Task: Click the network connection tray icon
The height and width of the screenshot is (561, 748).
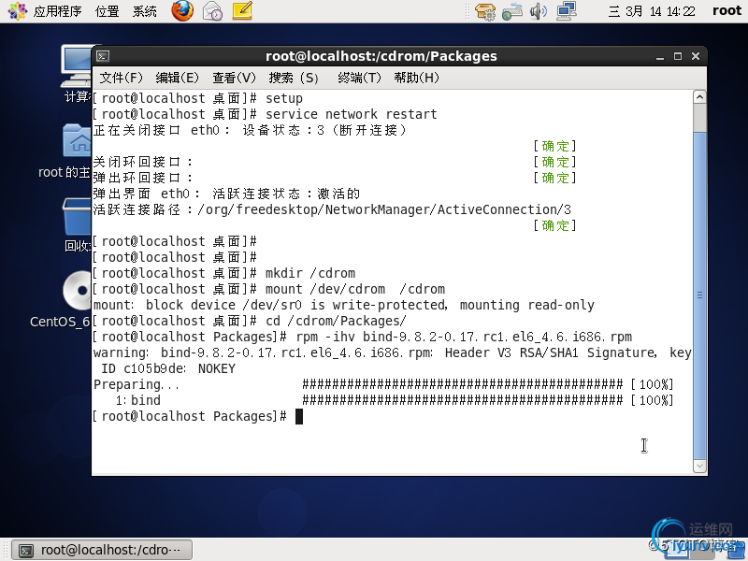Action: point(567,10)
